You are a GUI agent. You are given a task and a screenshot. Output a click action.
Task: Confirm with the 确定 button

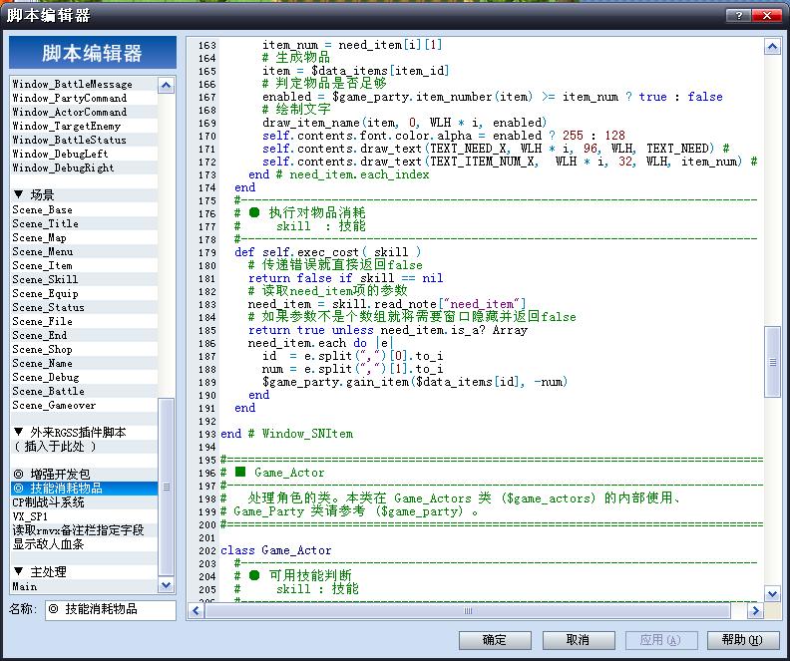[495, 640]
